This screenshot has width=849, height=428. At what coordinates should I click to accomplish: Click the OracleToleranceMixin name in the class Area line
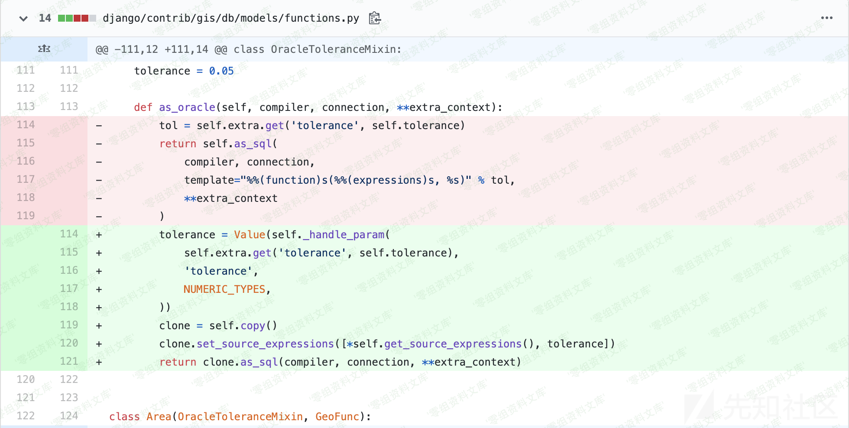click(x=240, y=417)
